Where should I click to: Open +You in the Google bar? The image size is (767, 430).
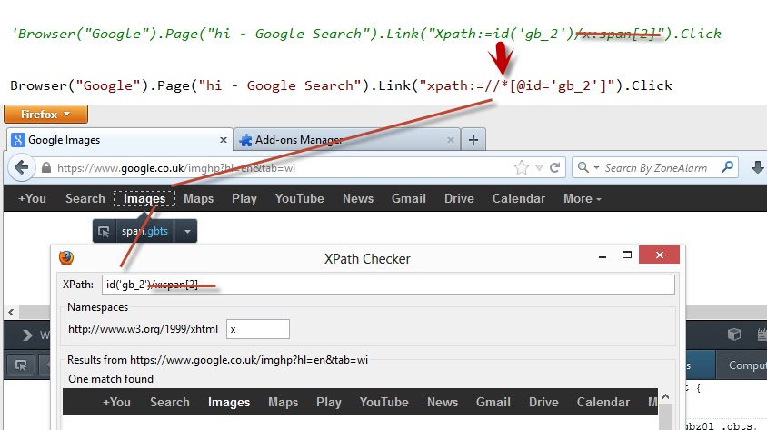[32, 198]
